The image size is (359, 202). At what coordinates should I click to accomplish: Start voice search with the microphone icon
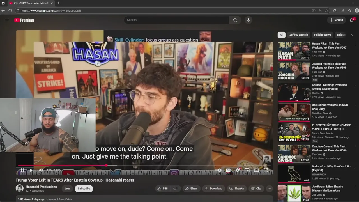click(x=248, y=20)
